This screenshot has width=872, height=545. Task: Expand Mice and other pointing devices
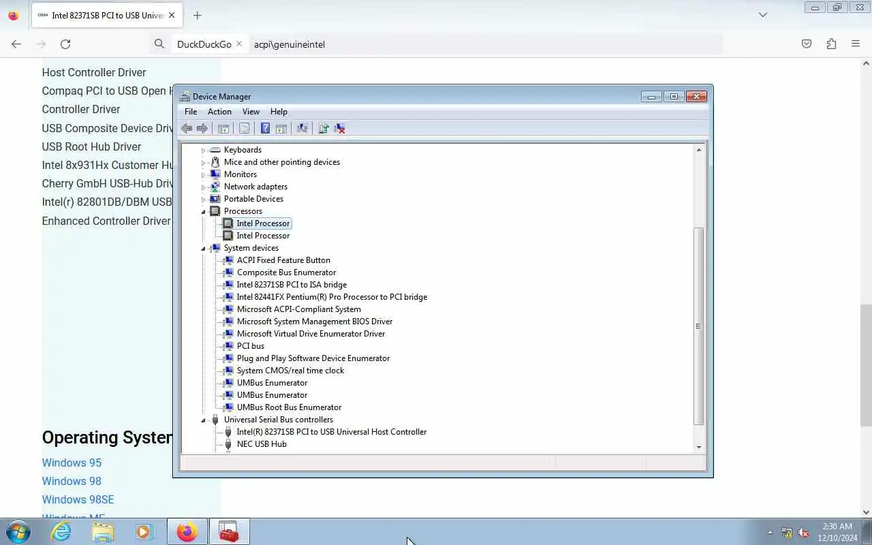coord(203,162)
